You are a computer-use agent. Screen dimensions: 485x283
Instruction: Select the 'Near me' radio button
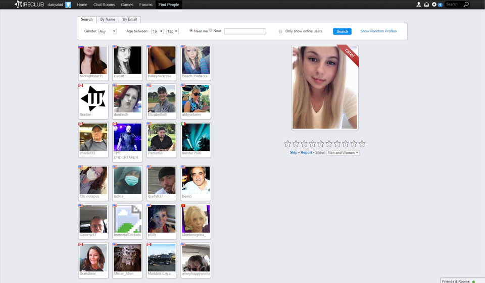click(x=191, y=31)
